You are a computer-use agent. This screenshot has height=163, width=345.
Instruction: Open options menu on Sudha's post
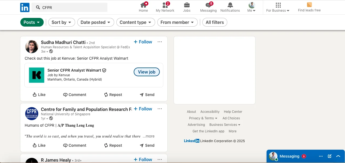[x=160, y=42]
